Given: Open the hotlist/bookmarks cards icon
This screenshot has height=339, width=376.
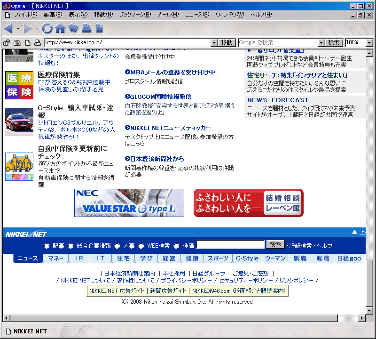Looking at the screenshot, I should pos(73,28).
